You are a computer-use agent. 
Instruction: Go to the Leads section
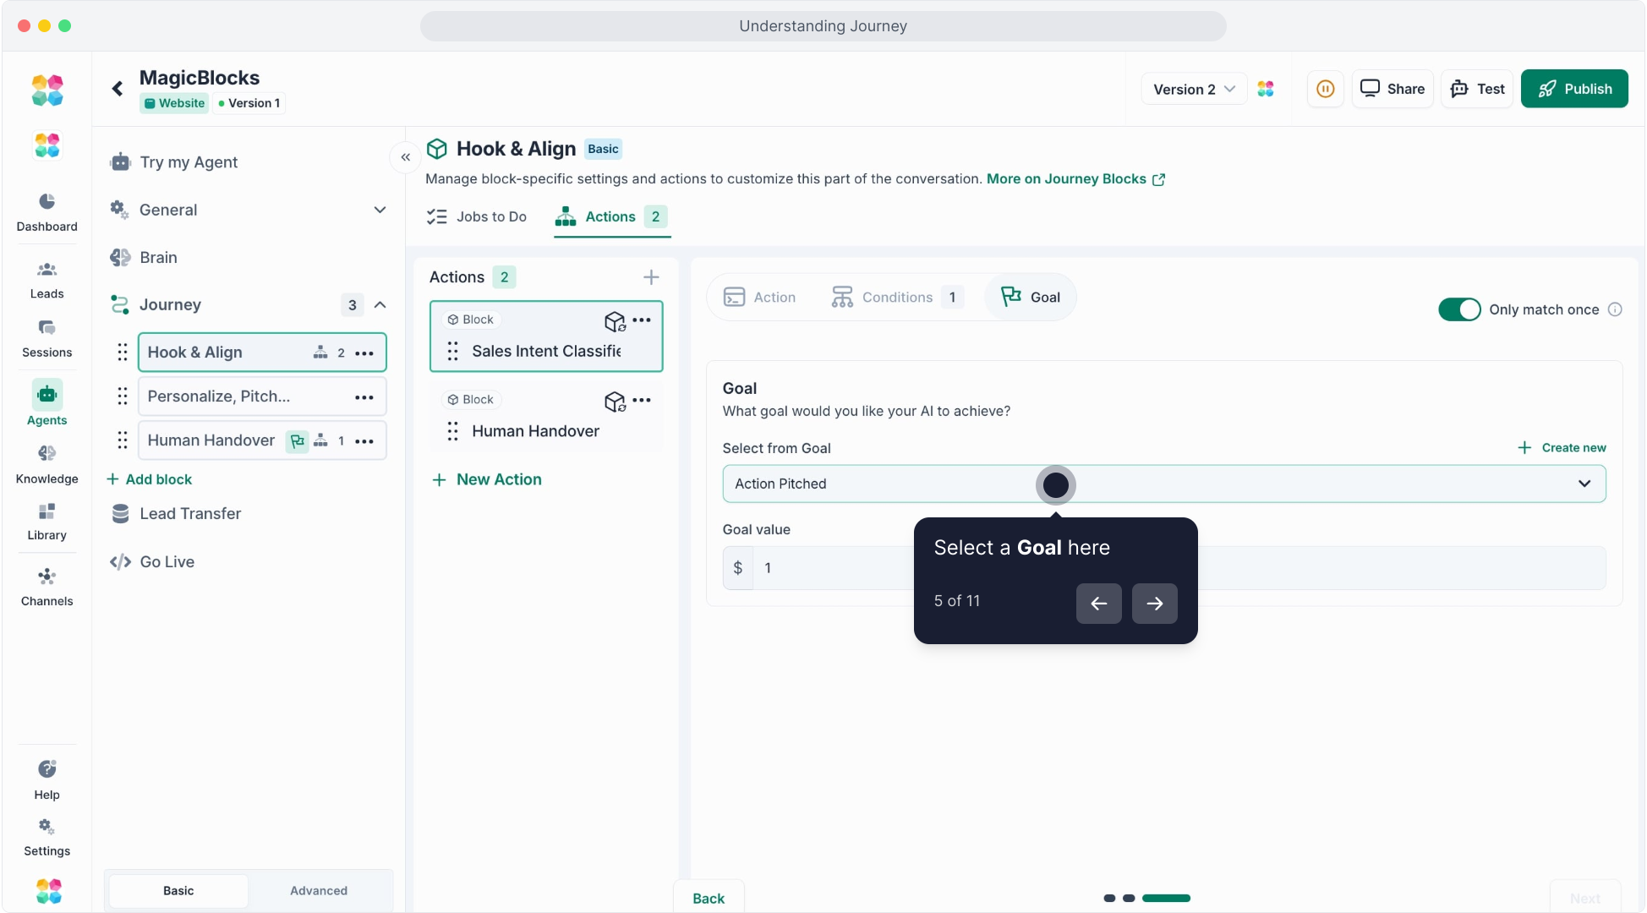tap(47, 280)
